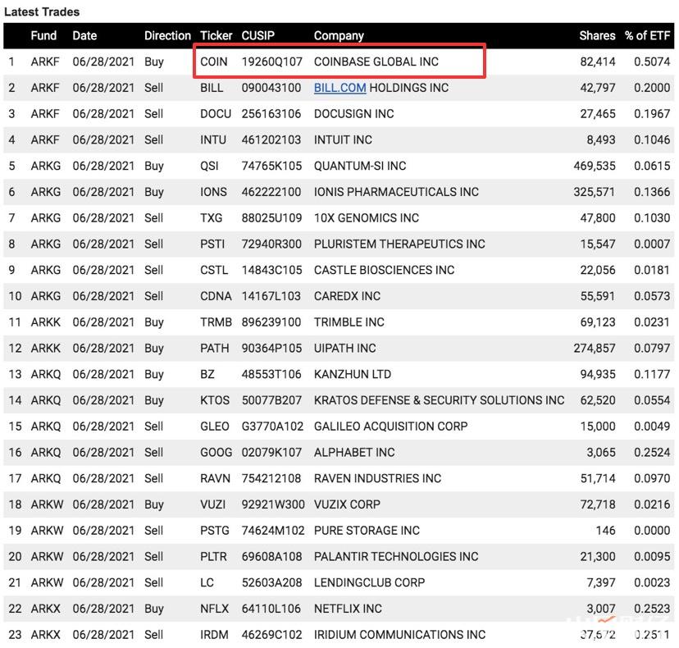The height and width of the screenshot is (648, 679).
Task: Click the DOCU ticker in row 3
Action: click(x=216, y=114)
